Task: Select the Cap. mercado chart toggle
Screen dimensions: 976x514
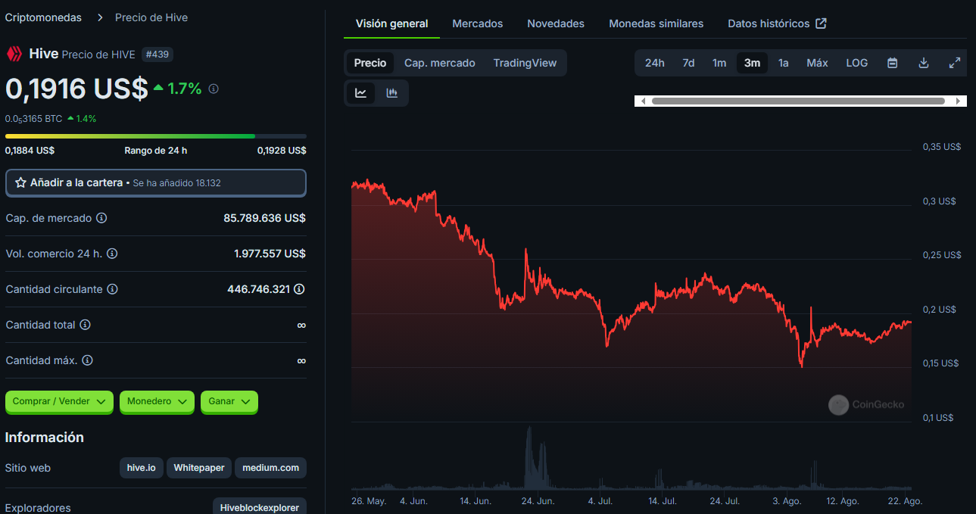Action: pyautogui.click(x=440, y=63)
